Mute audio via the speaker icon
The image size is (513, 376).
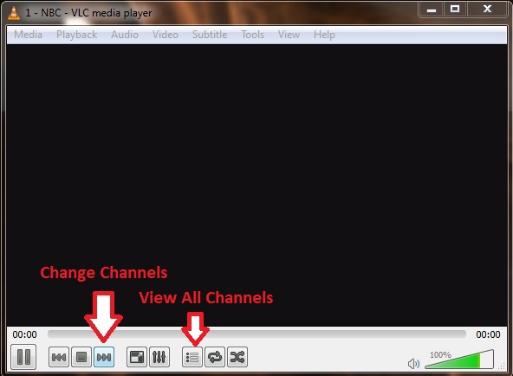413,363
